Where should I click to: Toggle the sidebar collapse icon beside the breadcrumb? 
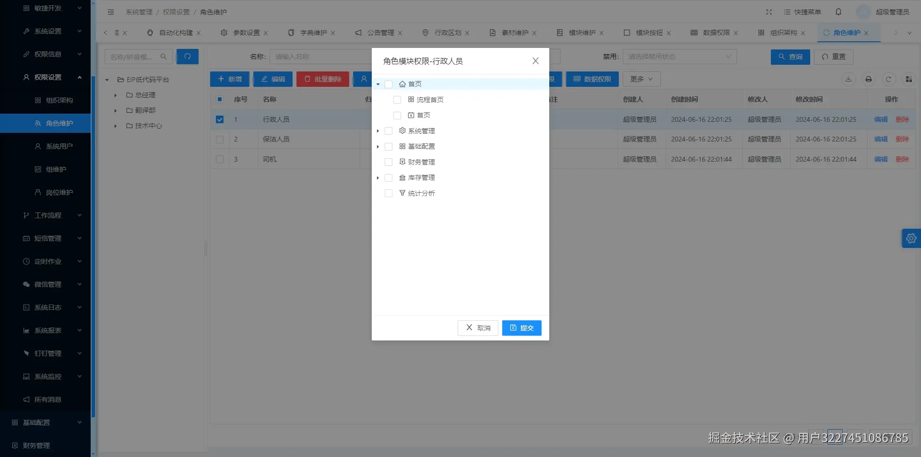click(111, 12)
